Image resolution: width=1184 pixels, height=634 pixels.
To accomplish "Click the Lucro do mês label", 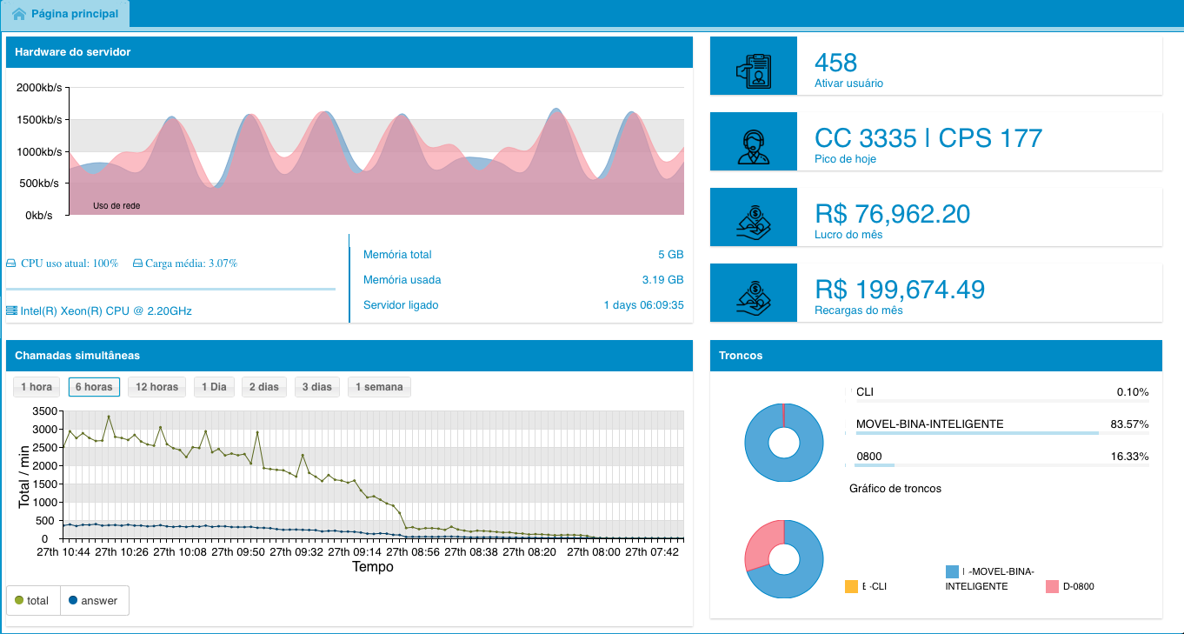I will tap(848, 235).
